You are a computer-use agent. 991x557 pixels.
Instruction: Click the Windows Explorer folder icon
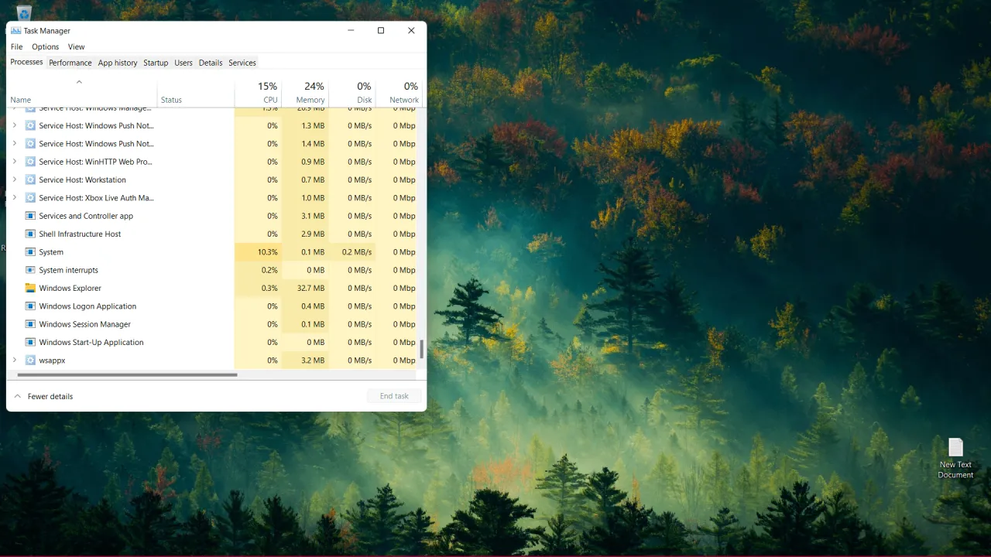(30, 288)
